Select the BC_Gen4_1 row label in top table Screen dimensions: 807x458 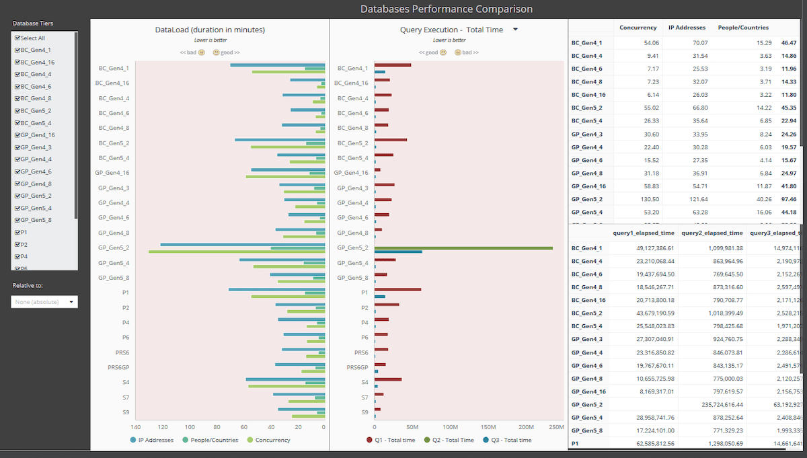point(586,42)
